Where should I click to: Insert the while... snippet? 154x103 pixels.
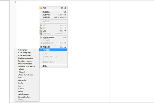click(27, 100)
